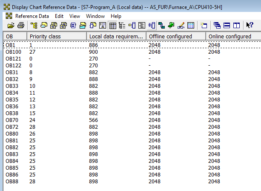Click the New Window toolbar icon

point(204,25)
